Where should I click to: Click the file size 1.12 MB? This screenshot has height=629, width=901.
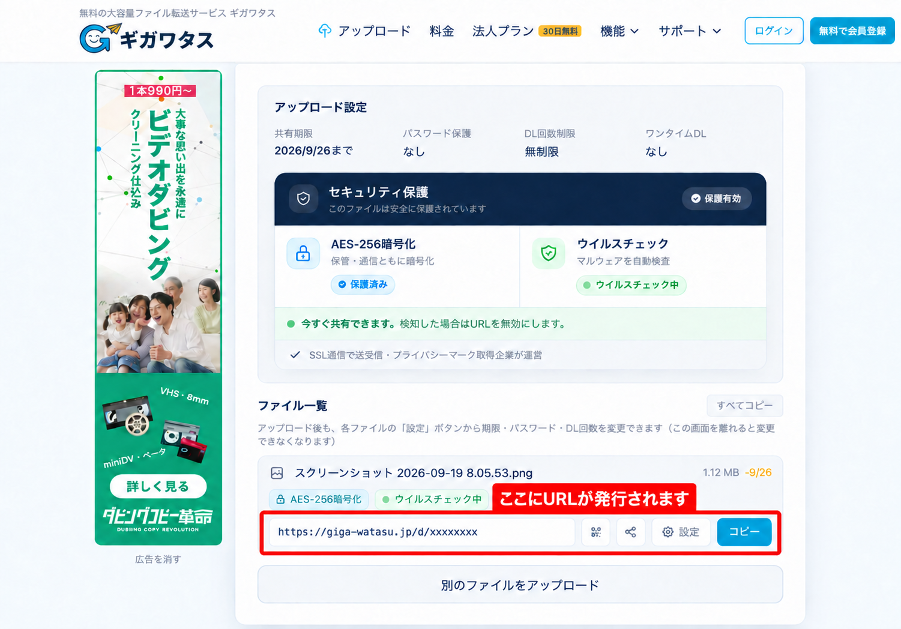721,472
